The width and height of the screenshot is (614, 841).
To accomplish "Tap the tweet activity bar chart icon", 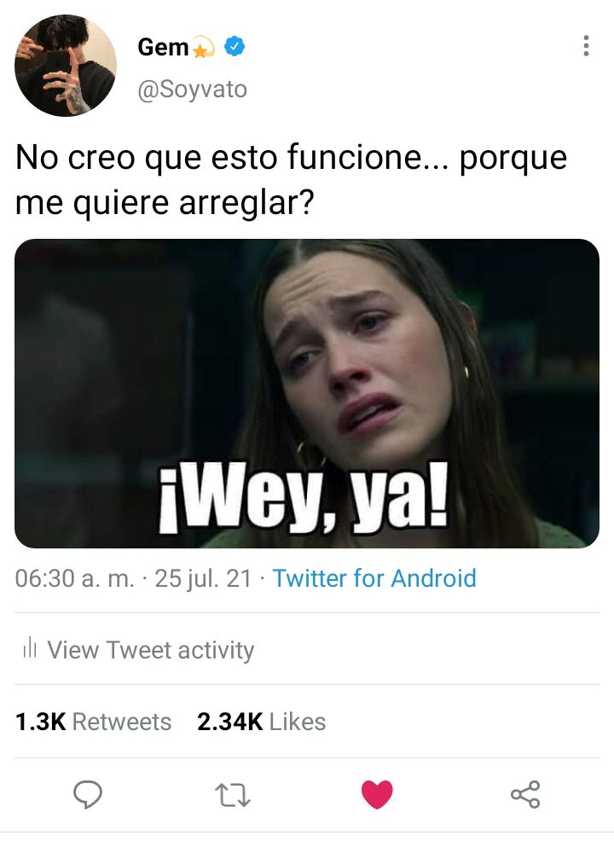I will pos(30,648).
